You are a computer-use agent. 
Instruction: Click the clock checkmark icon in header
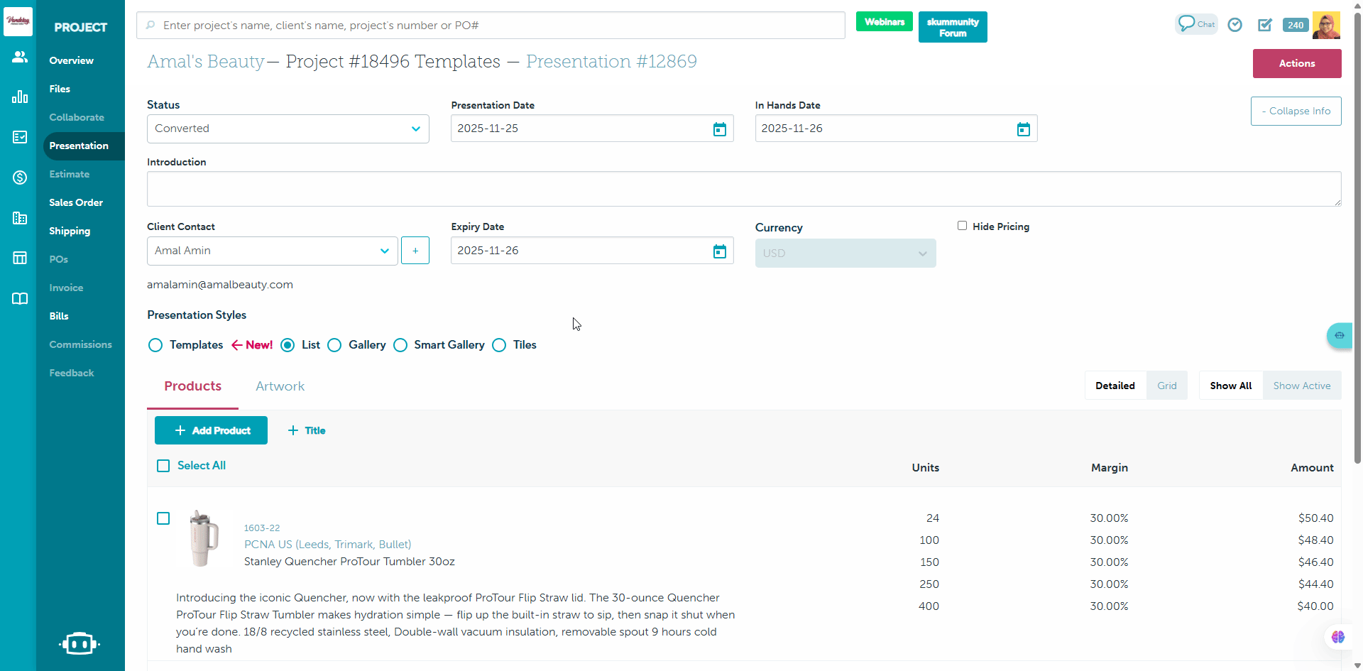click(x=1235, y=25)
